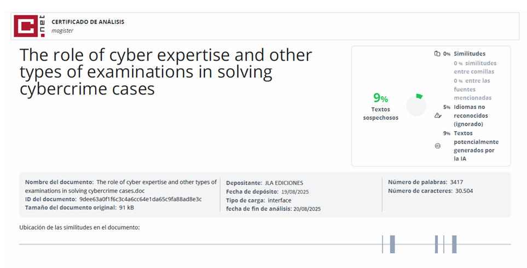Click the depositante JLA EDICIONES value
The image size is (527, 268).
(x=283, y=183)
